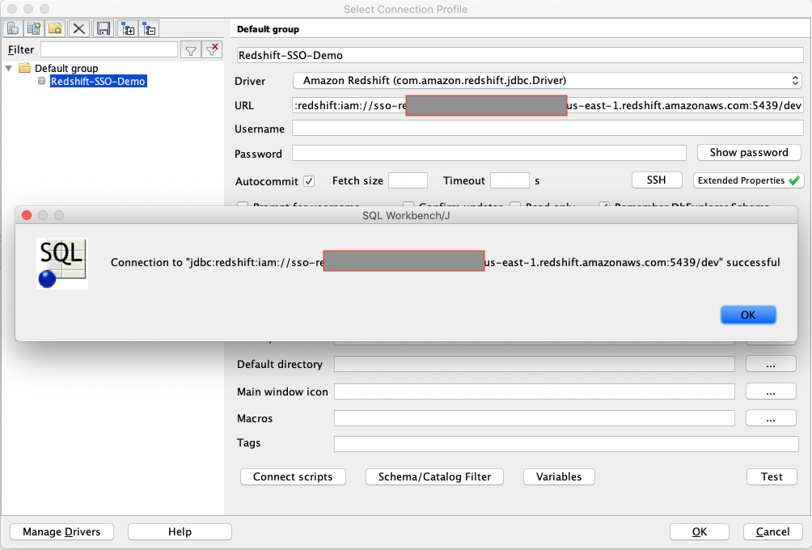Click Show password button
The height and width of the screenshot is (550, 812).
tap(748, 153)
